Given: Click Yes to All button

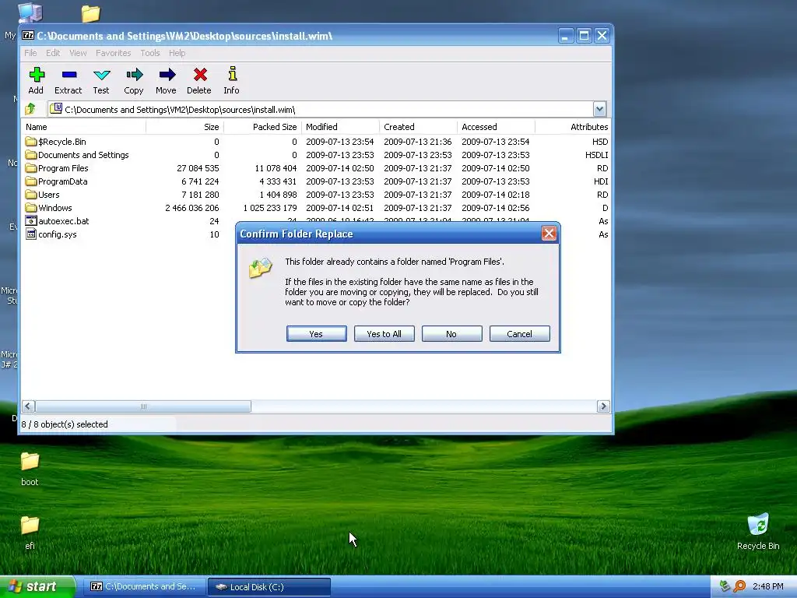Looking at the screenshot, I should click(384, 333).
